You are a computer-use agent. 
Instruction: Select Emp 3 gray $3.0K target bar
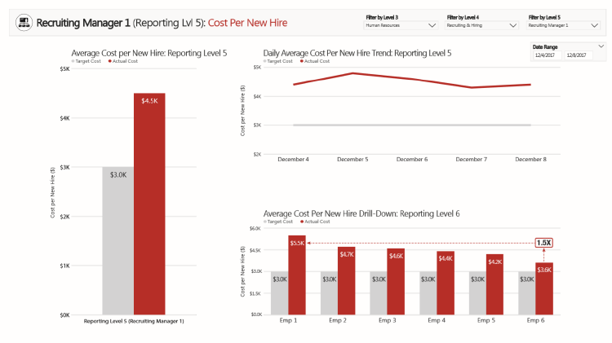pos(379,293)
